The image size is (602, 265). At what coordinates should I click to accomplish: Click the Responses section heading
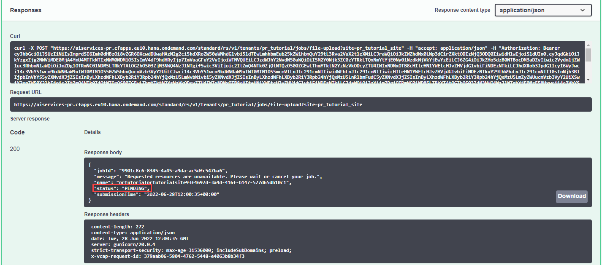tap(26, 10)
